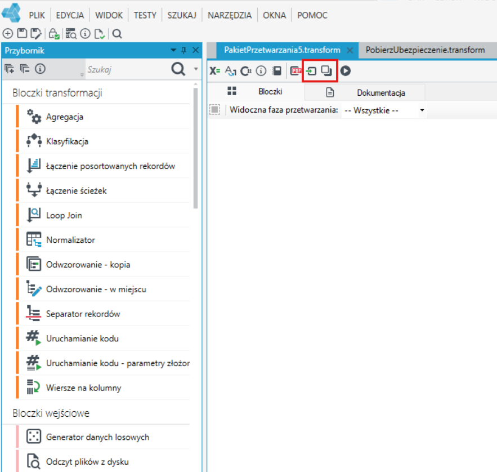Select the Klasyfikacja block
Image resolution: width=497 pixels, height=472 pixels.
[x=104, y=141]
